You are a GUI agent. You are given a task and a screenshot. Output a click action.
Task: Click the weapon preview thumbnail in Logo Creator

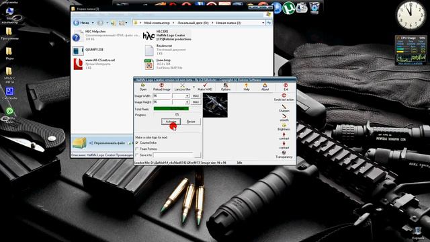(x=215, y=105)
